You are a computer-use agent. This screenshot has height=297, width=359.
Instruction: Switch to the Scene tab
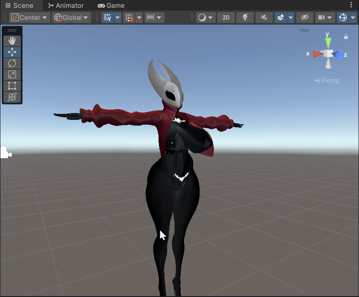(x=19, y=5)
